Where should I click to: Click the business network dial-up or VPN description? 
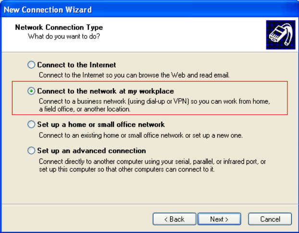154,105
